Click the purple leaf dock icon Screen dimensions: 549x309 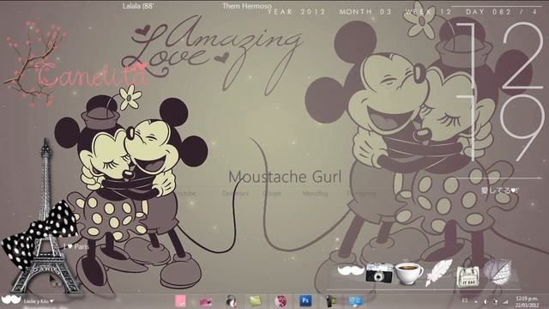coord(498,271)
